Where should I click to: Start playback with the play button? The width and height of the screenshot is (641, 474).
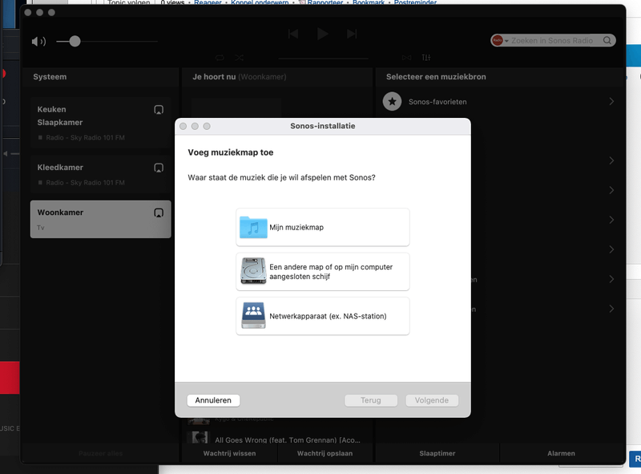323,34
